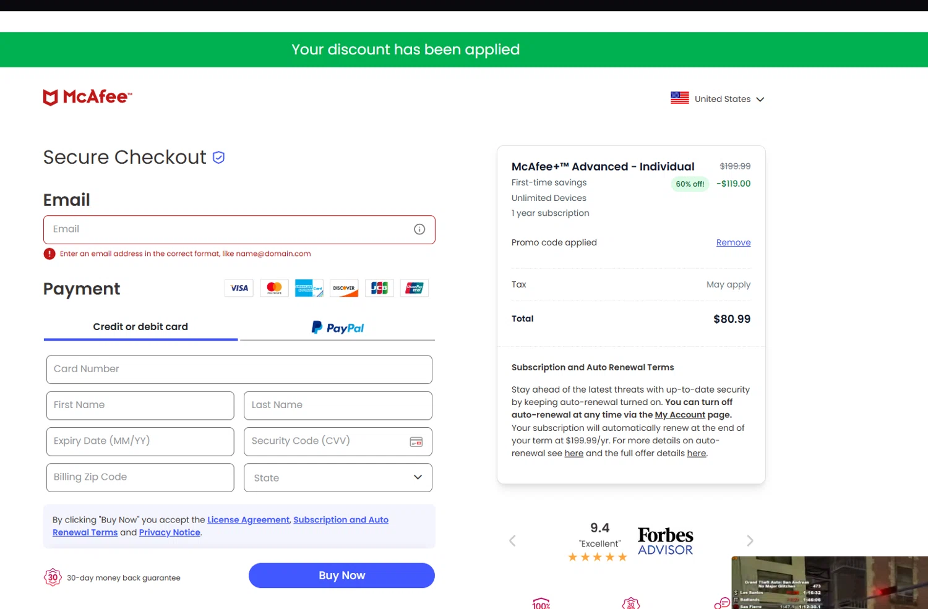This screenshot has width=928, height=609.
Task: Expand the State dropdown
Action: click(x=338, y=478)
